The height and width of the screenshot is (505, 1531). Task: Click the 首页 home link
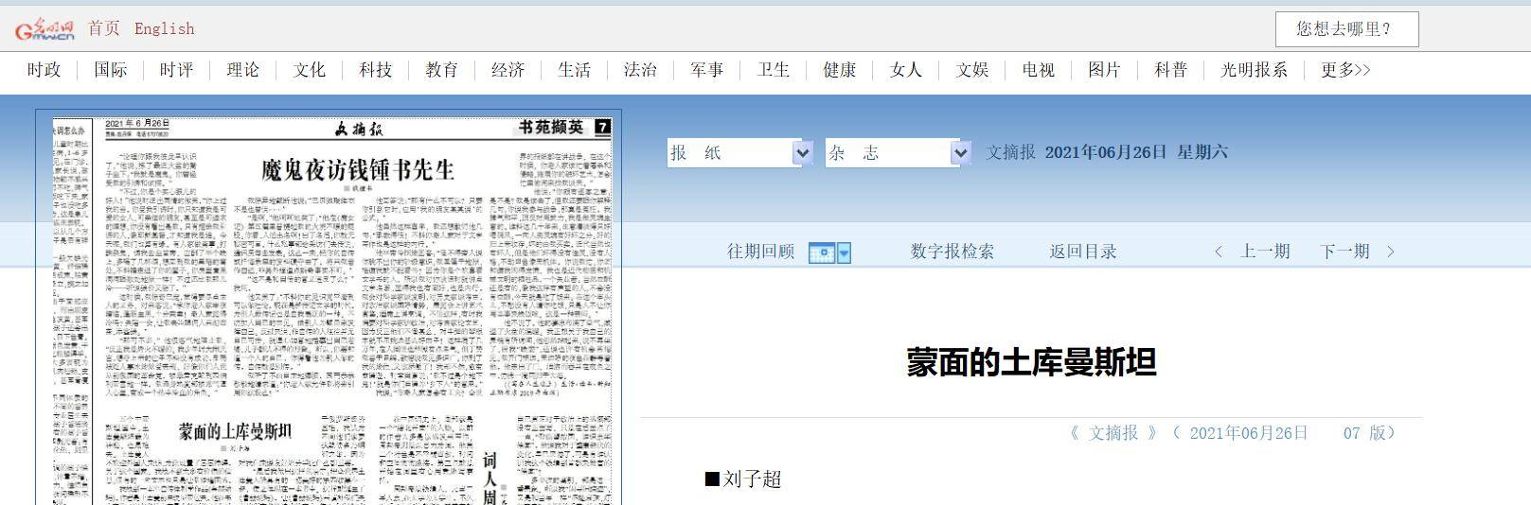point(104,28)
